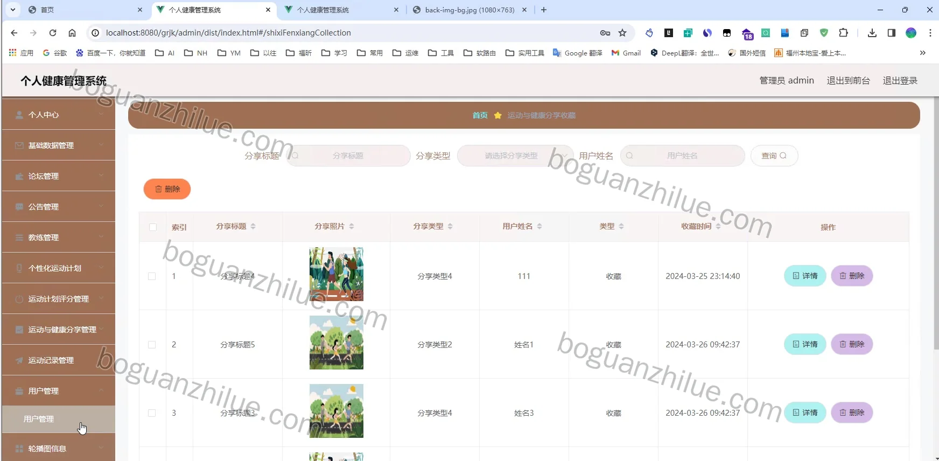Check the row with 分享标题5
The image size is (939, 461).
tap(152, 345)
